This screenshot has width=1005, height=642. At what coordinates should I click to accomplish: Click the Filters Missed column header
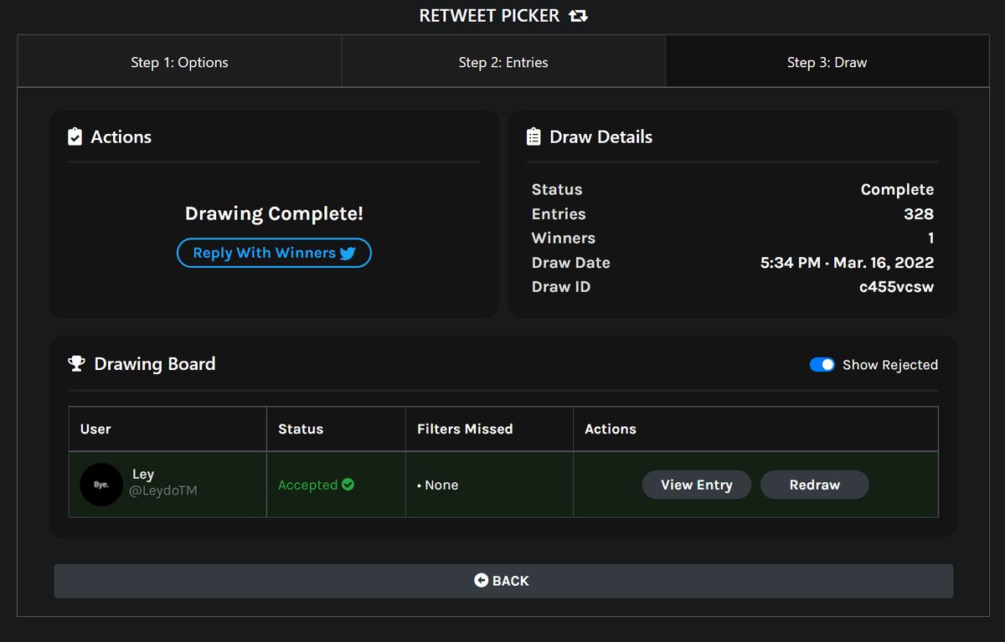[x=465, y=429]
